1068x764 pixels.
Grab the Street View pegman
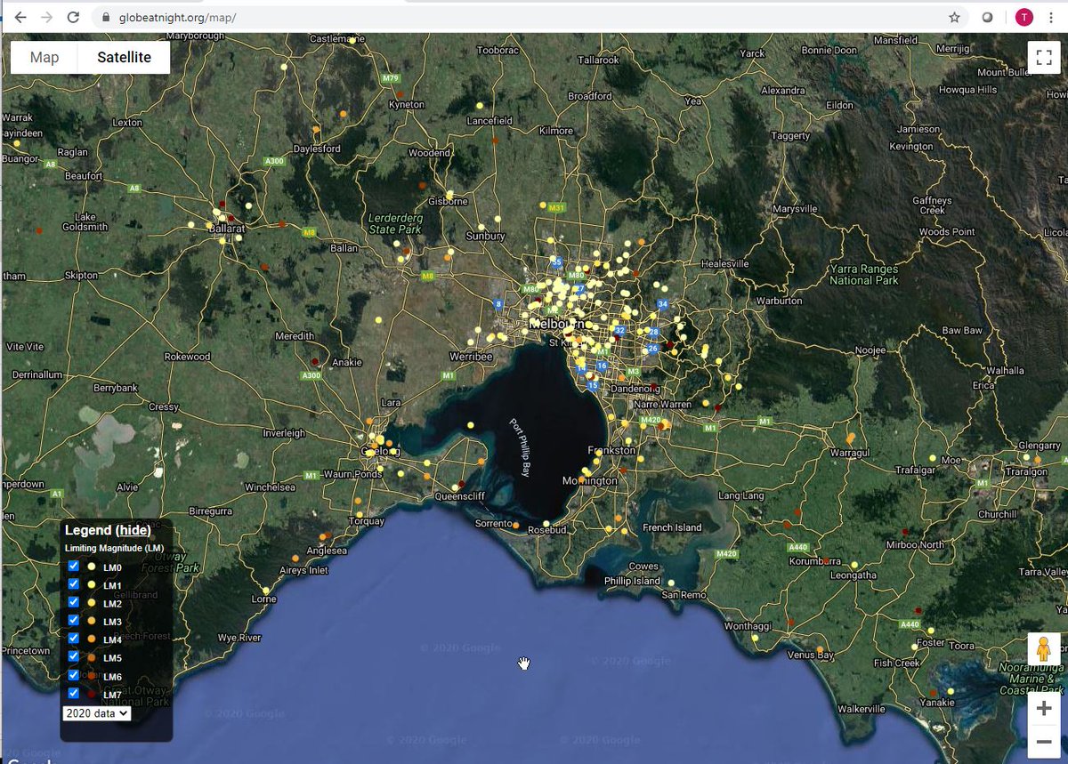(1044, 649)
